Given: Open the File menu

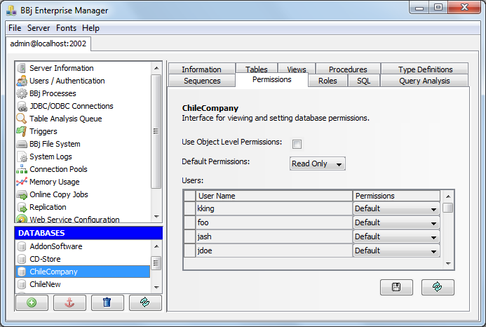Looking at the screenshot, I should point(15,28).
